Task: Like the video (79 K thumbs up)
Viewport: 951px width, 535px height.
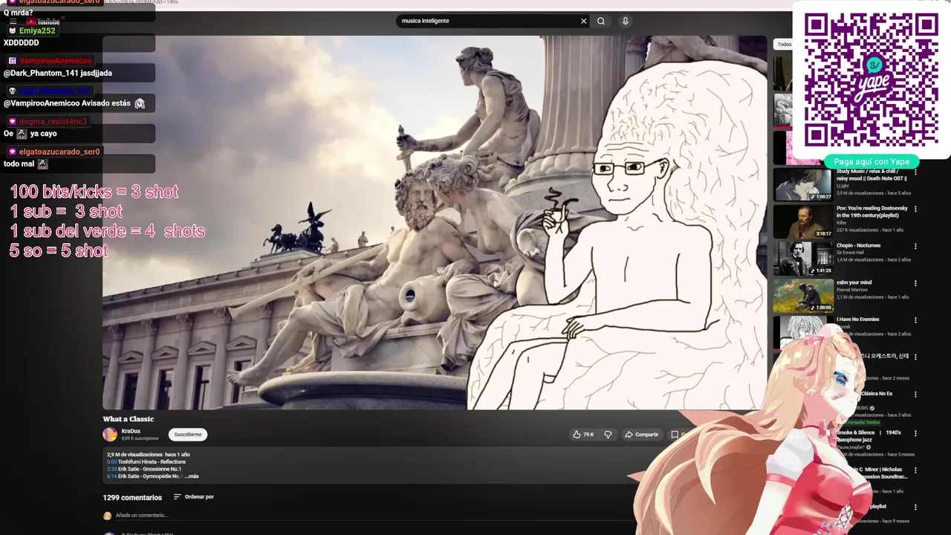Action: coord(583,435)
